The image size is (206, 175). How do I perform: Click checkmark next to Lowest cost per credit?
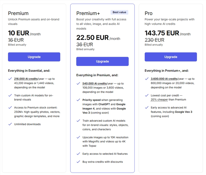[x=147, y=95]
